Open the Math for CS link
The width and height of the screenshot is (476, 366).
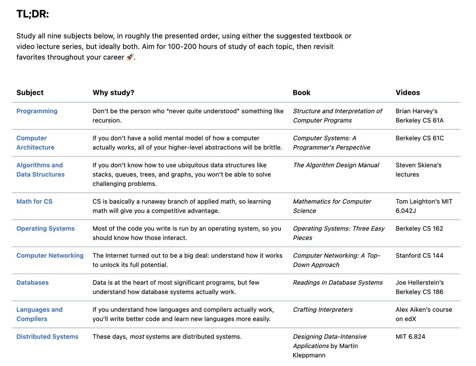[x=34, y=201]
